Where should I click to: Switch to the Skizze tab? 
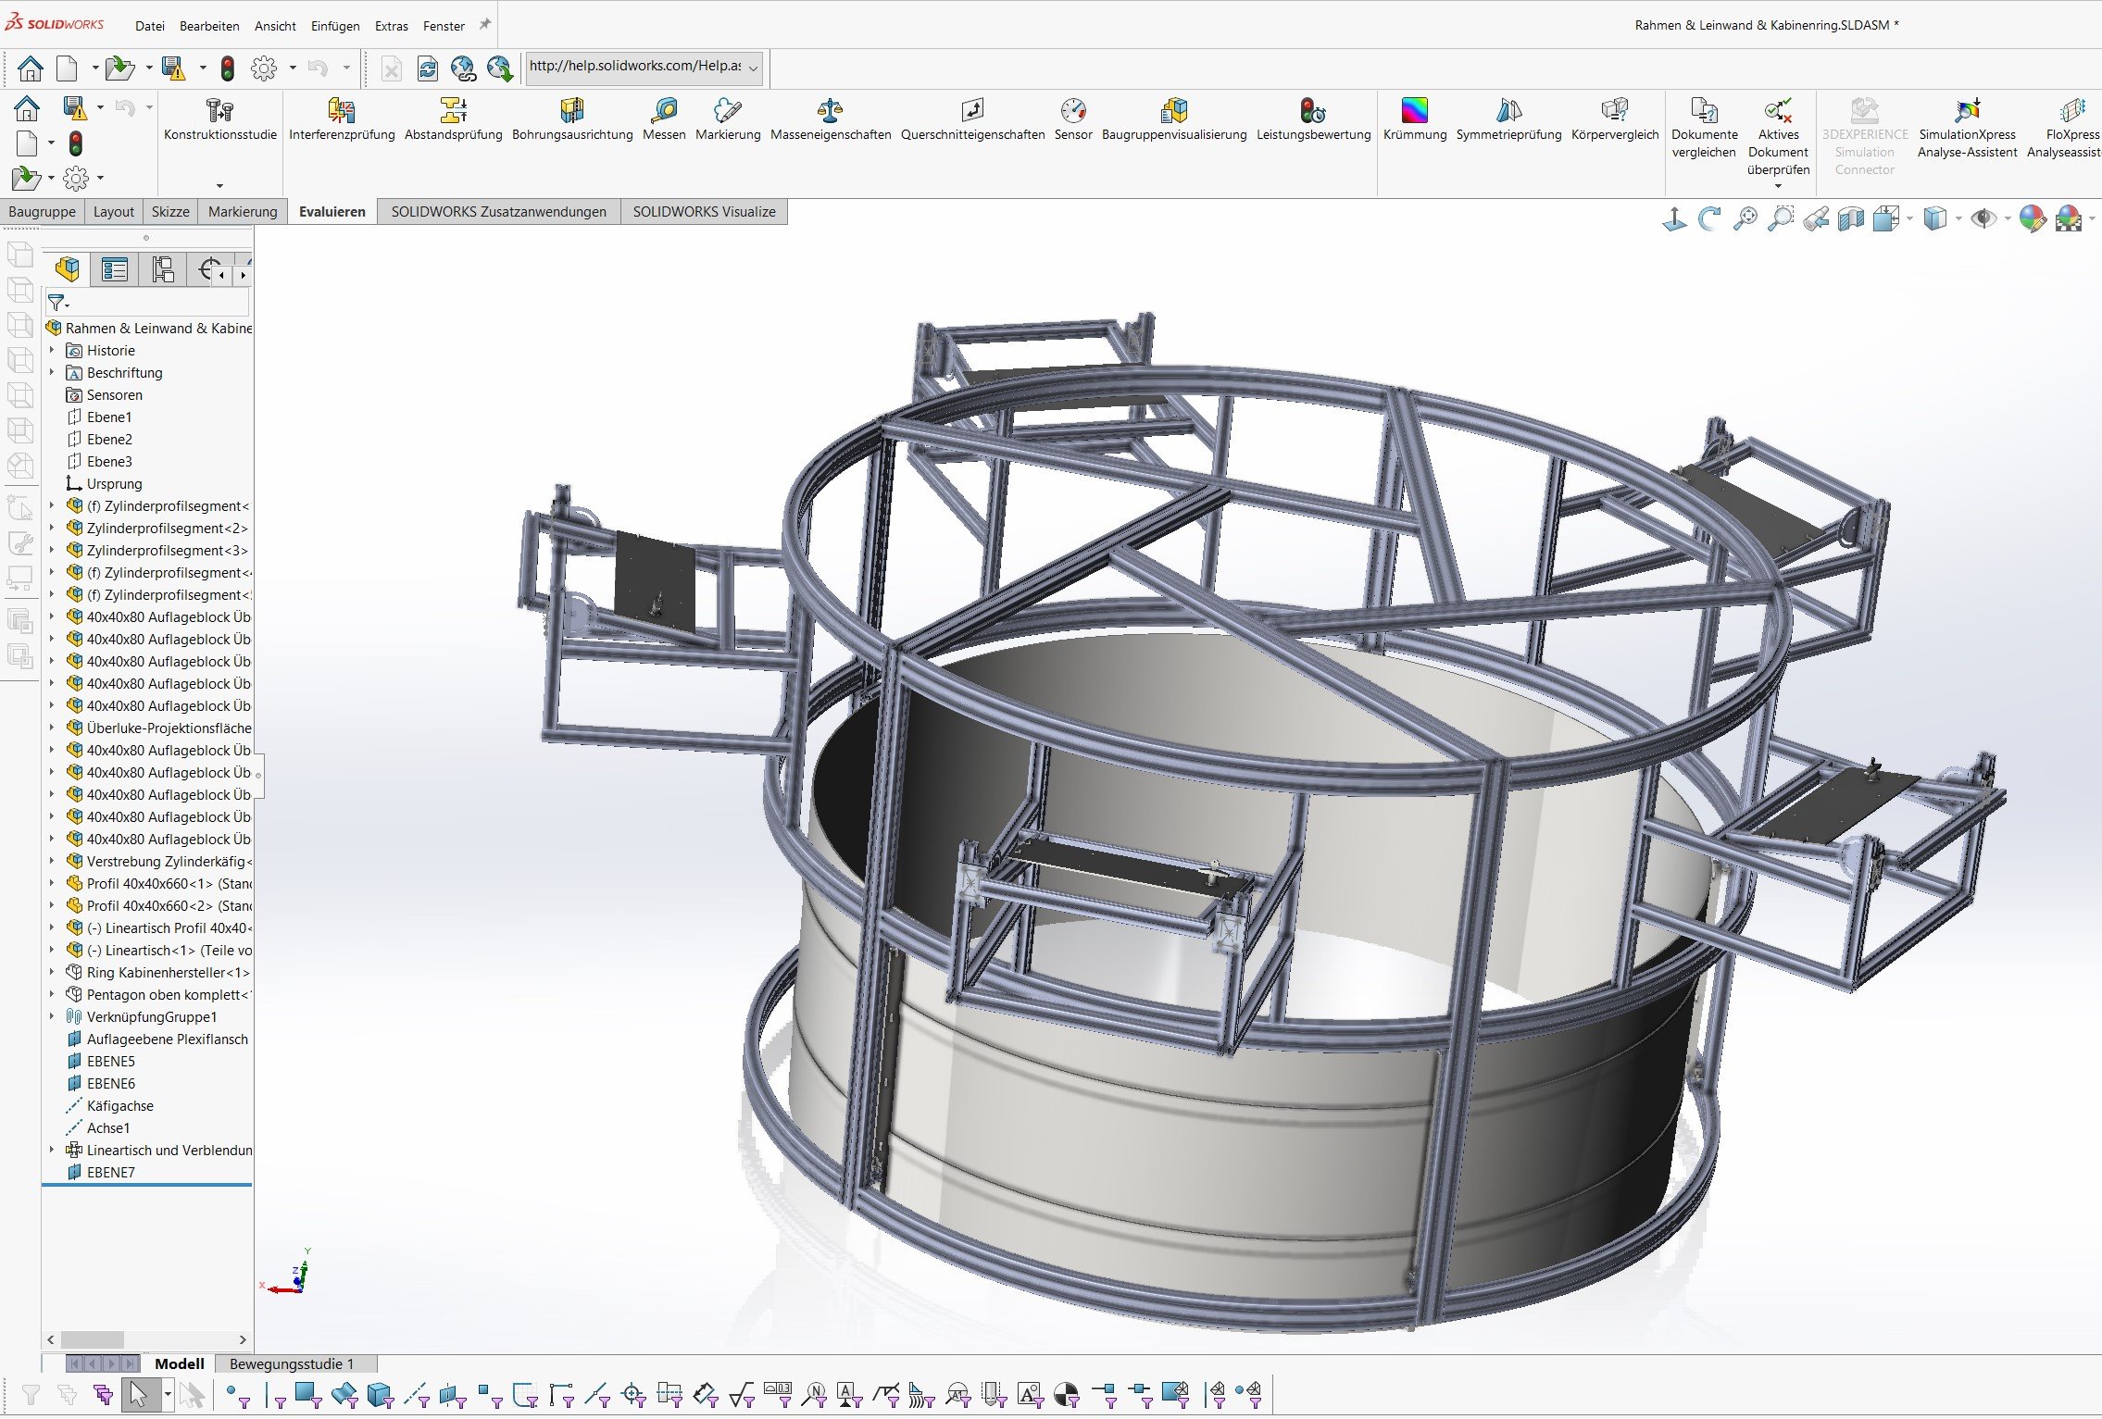pyautogui.click(x=170, y=211)
